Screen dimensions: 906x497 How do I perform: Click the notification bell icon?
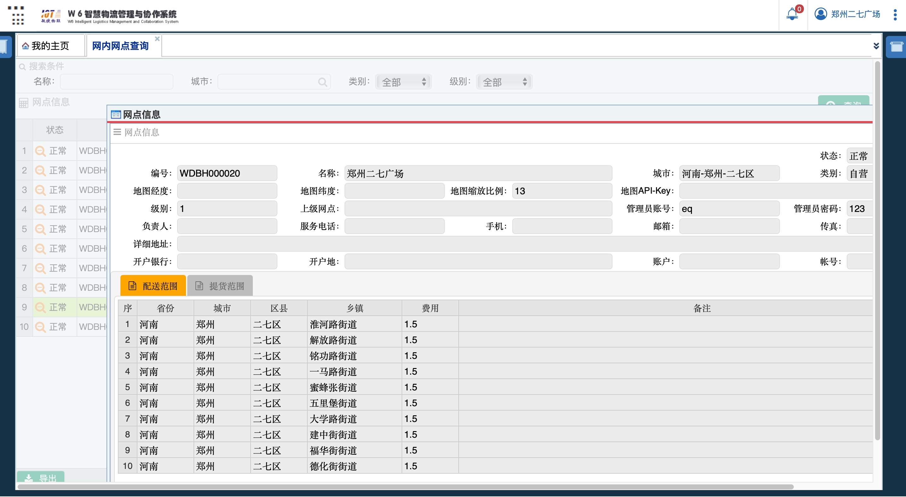792,15
